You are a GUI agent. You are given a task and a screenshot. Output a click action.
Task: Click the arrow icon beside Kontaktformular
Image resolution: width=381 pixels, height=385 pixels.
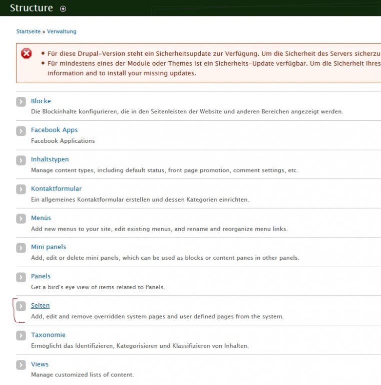(x=21, y=189)
